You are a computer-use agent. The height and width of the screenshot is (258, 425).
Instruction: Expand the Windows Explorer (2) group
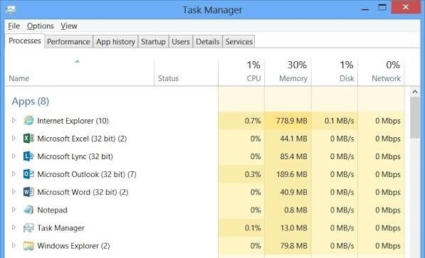pyautogui.click(x=14, y=245)
